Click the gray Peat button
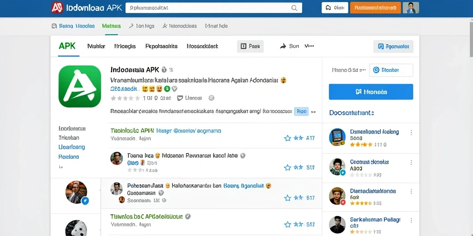This screenshot has height=236, width=473. click(x=250, y=47)
